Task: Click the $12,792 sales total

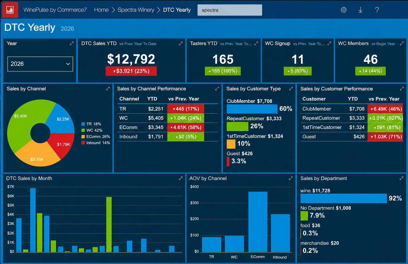Action: 131,59
